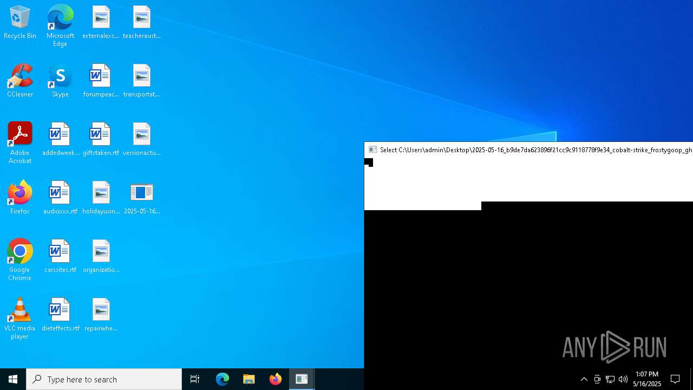Select the organizatio... image file icon

click(x=101, y=257)
